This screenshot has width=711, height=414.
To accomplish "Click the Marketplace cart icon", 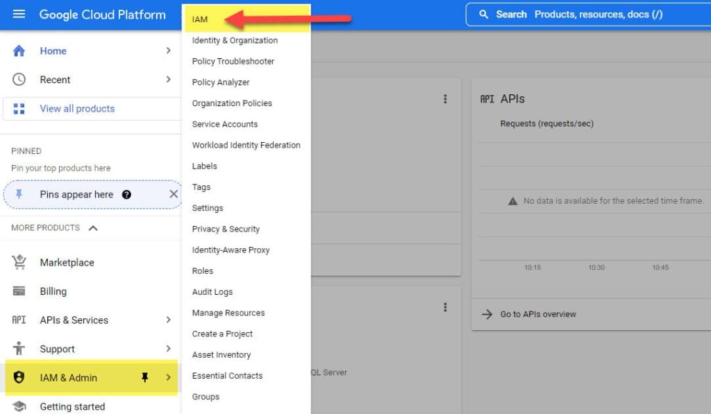I will (x=19, y=262).
